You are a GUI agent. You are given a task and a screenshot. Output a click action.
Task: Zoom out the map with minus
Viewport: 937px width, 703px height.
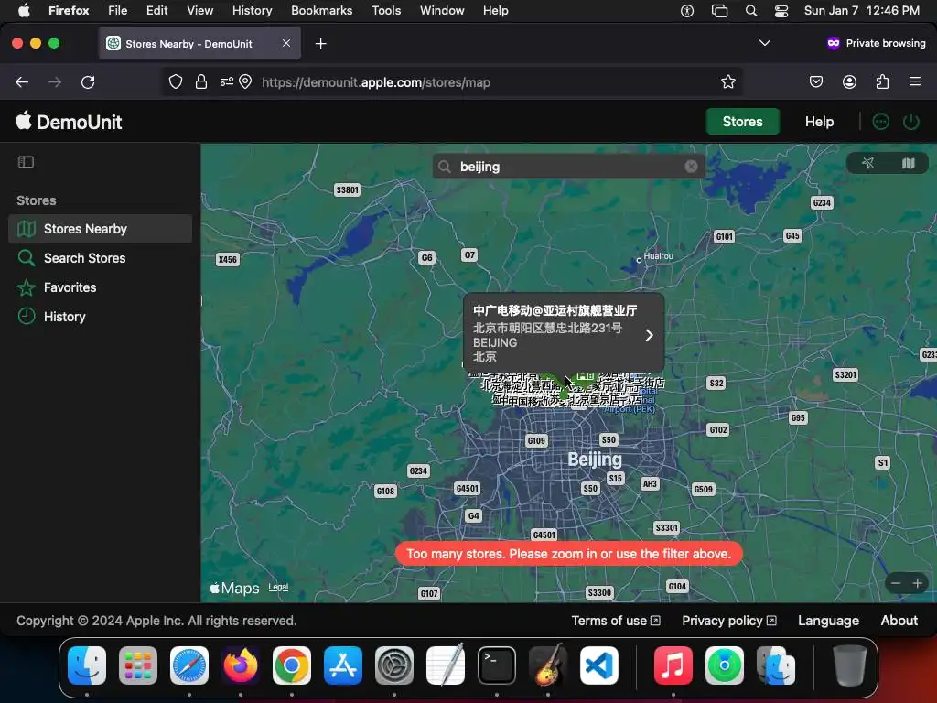[895, 583]
